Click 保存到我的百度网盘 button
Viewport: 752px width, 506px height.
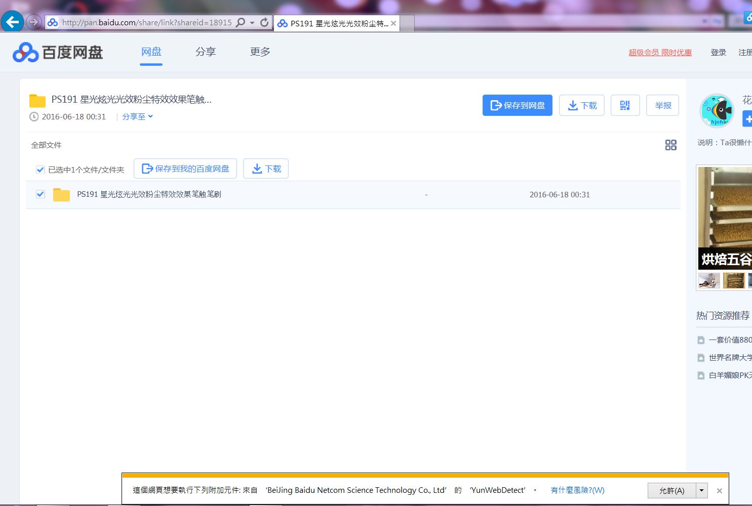185,168
